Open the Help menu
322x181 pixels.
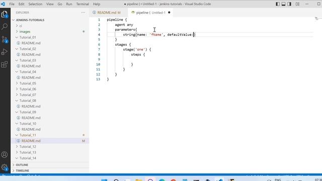click(97, 4)
